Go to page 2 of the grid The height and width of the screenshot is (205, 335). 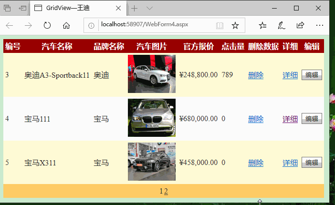[166, 191]
